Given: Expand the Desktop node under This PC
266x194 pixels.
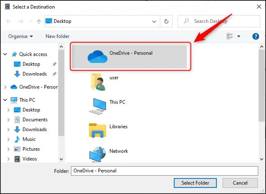Looking at the screenshot, I should coord(8,110).
